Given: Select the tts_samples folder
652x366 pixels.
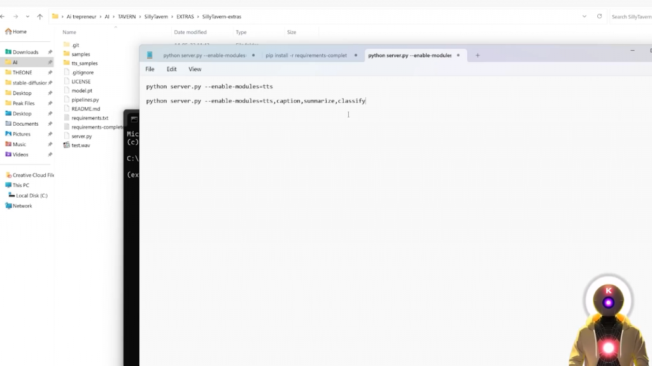Looking at the screenshot, I should pos(80,63).
